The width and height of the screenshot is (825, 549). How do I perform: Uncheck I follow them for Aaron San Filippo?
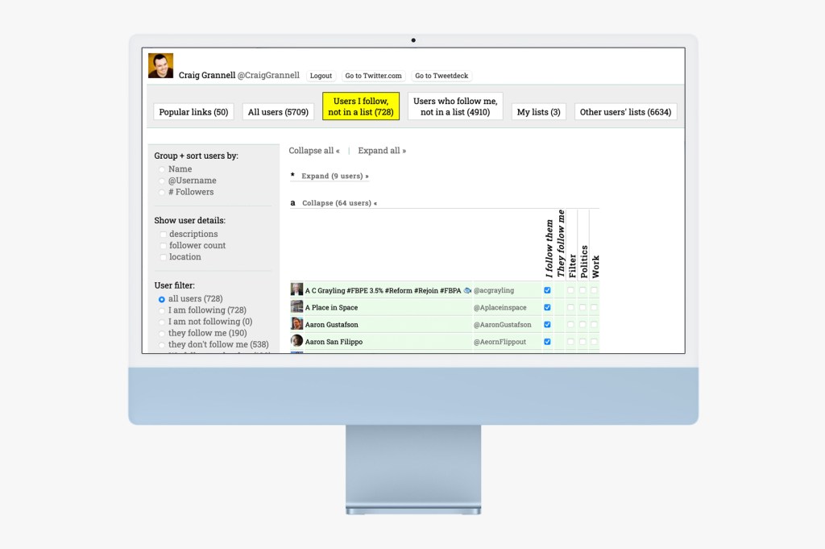tap(547, 342)
